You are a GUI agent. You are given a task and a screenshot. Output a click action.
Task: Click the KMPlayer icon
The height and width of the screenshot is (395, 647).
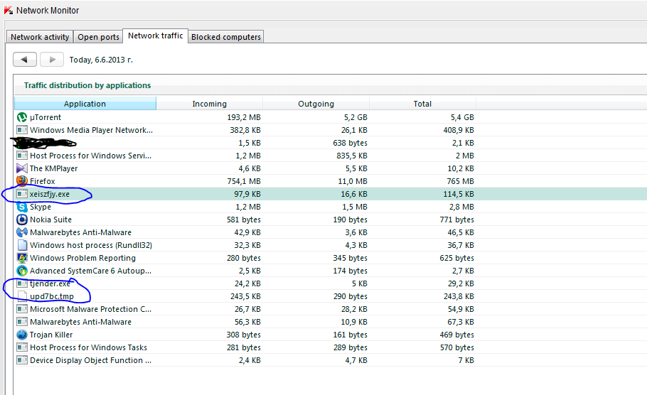(x=22, y=168)
